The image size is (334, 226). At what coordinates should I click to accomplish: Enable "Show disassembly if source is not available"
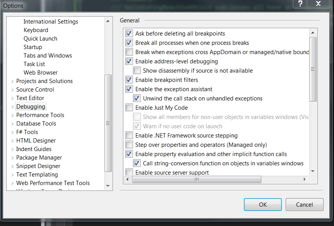[x=136, y=70]
